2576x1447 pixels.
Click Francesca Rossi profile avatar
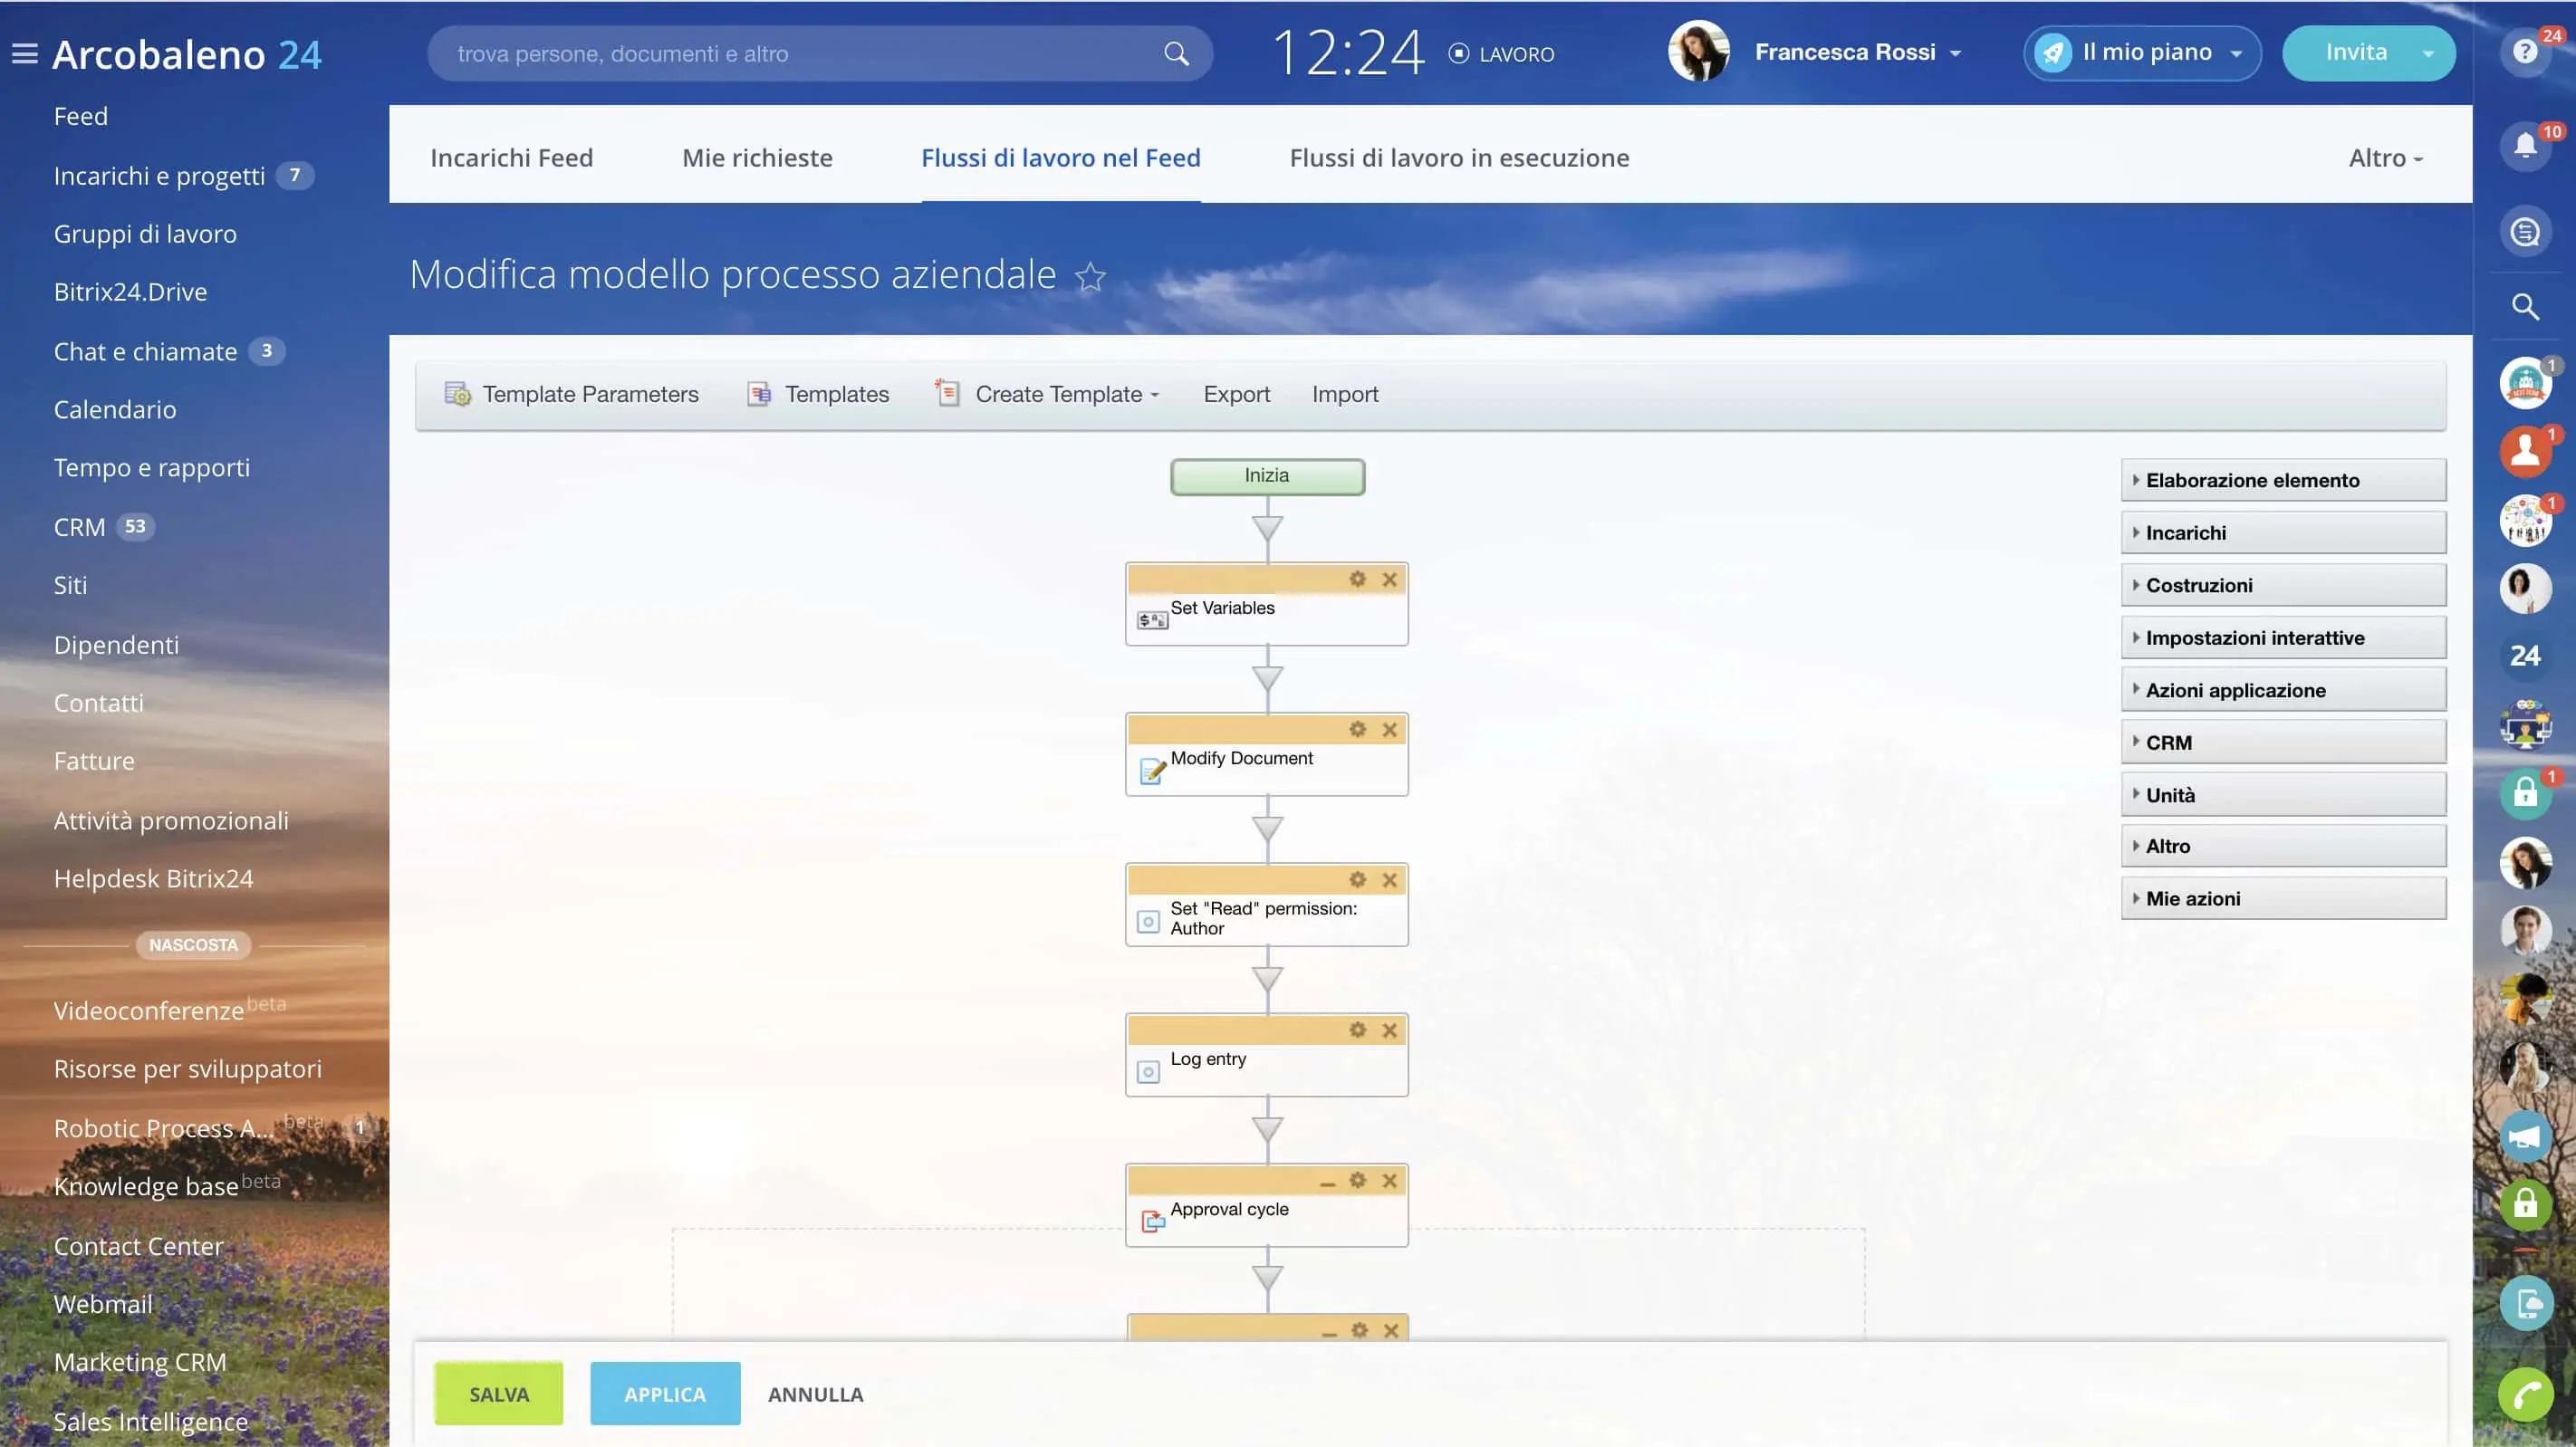click(x=1698, y=51)
